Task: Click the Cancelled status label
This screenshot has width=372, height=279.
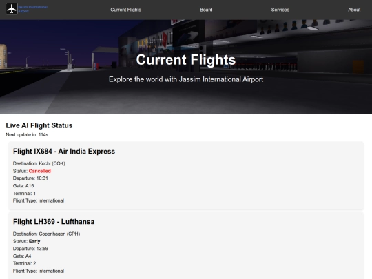Action: [x=40, y=171]
